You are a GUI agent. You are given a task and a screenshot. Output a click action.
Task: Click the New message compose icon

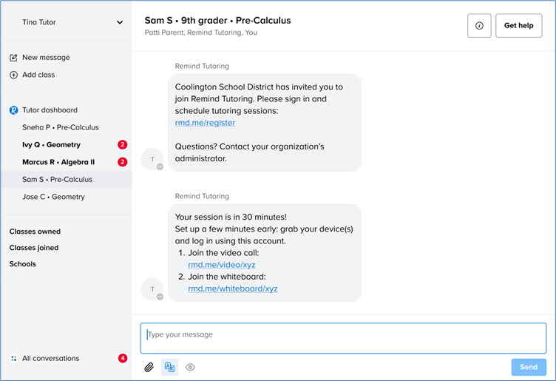click(x=13, y=58)
